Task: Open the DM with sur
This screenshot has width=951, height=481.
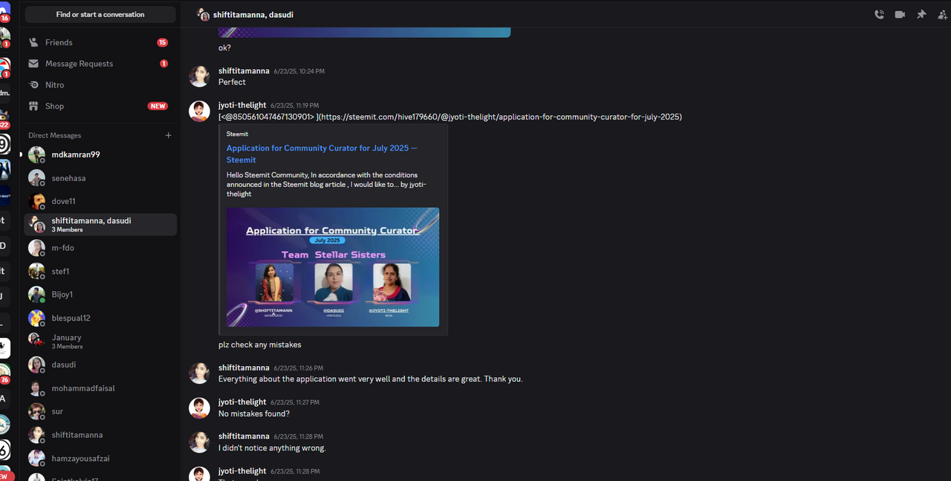Action: pos(100,411)
